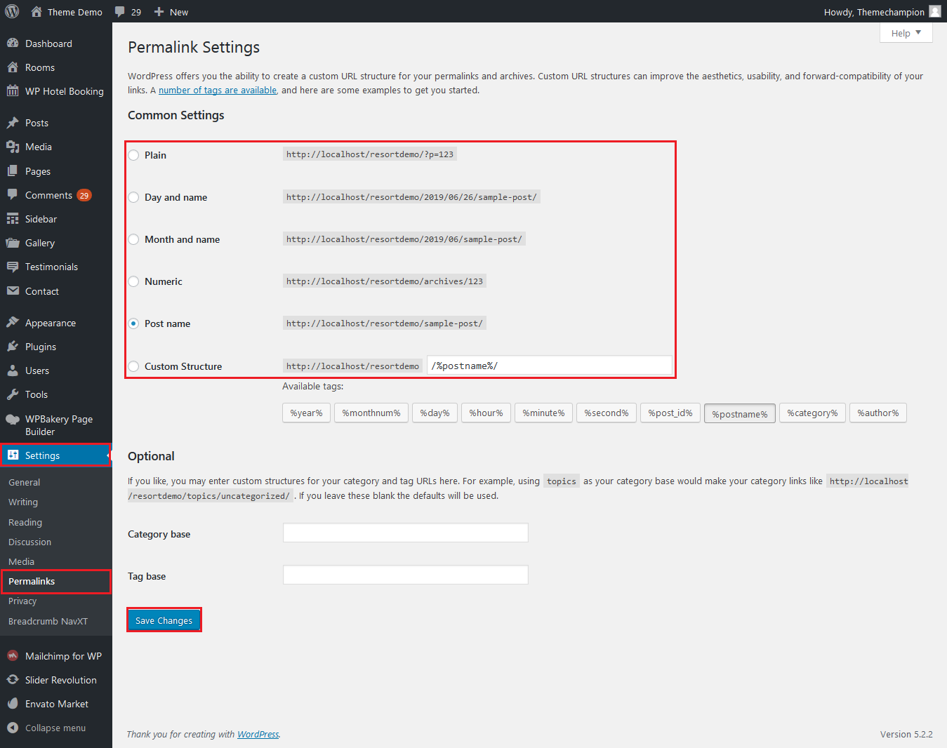
Task: Expand the Help dropdown tab
Action: 906,33
